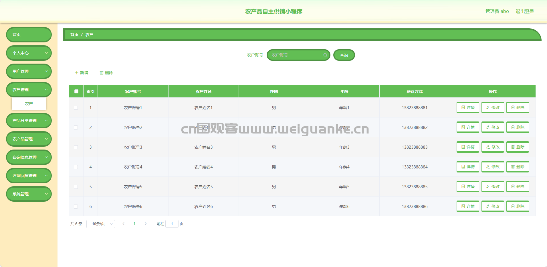Collapse the 农户管理 sidebar menu

(29, 90)
